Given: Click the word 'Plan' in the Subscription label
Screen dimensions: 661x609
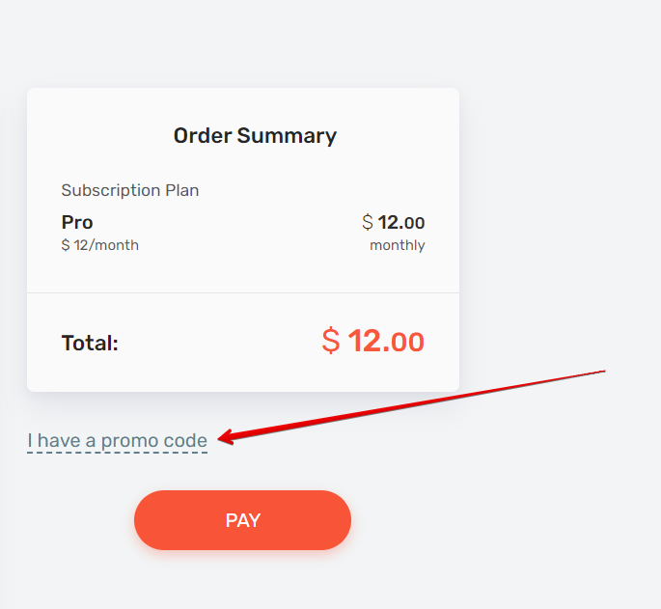Looking at the screenshot, I should tap(182, 190).
